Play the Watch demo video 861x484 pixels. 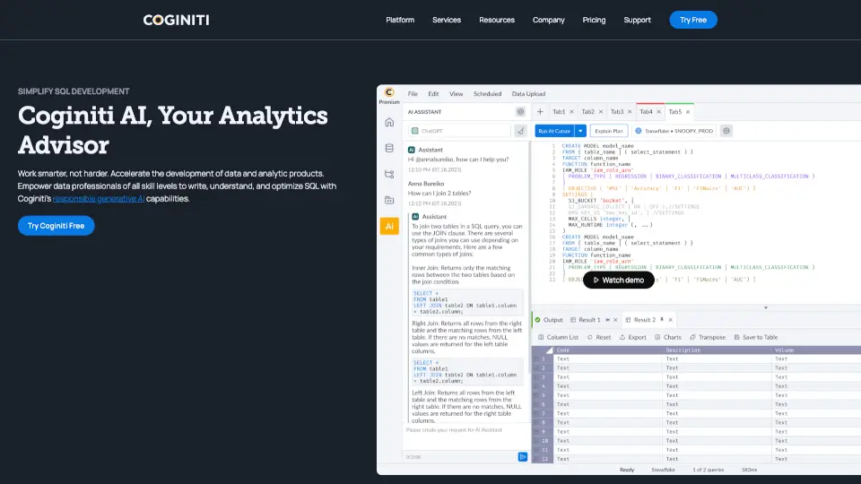click(x=618, y=280)
